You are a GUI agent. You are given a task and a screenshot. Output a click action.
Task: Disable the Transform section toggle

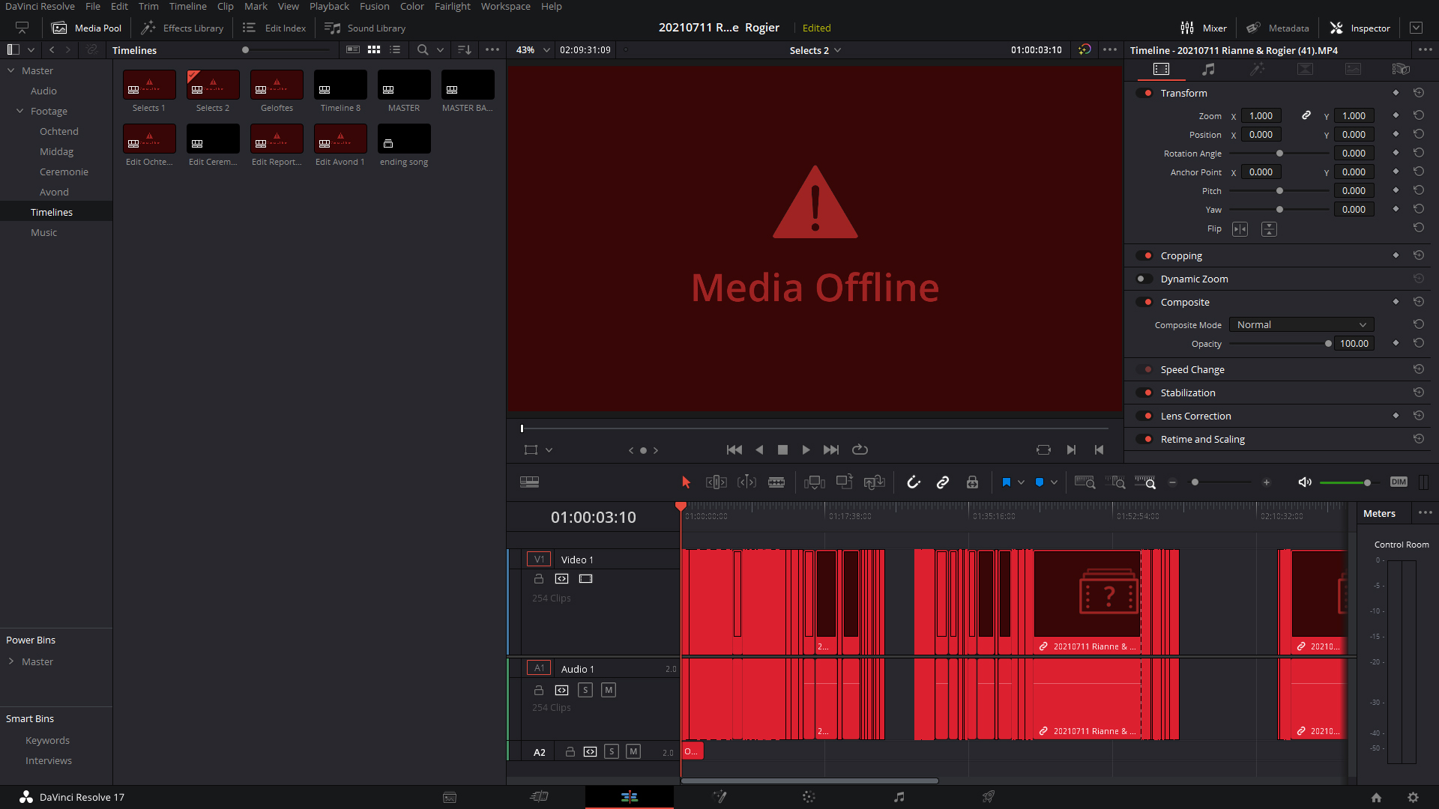(1144, 93)
